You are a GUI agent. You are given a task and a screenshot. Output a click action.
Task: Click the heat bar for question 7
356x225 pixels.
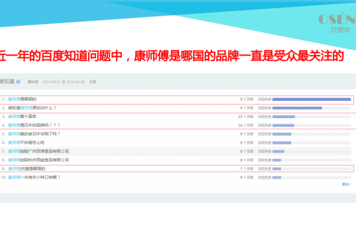click(x=312, y=151)
